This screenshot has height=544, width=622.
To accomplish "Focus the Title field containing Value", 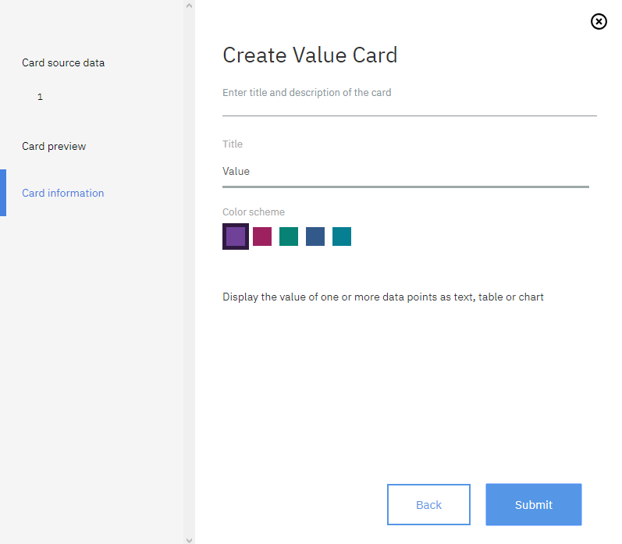I will point(405,171).
